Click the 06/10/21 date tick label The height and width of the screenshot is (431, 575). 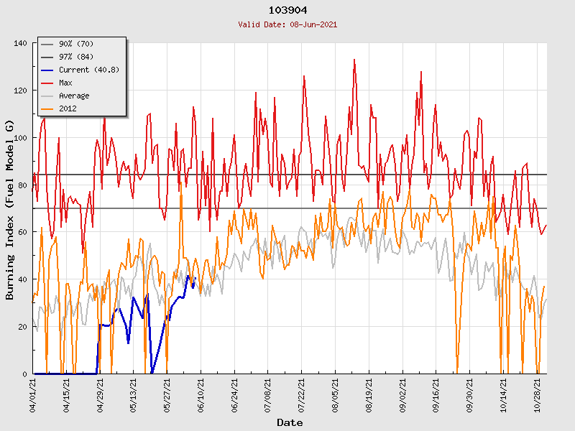click(x=201, y=395)
